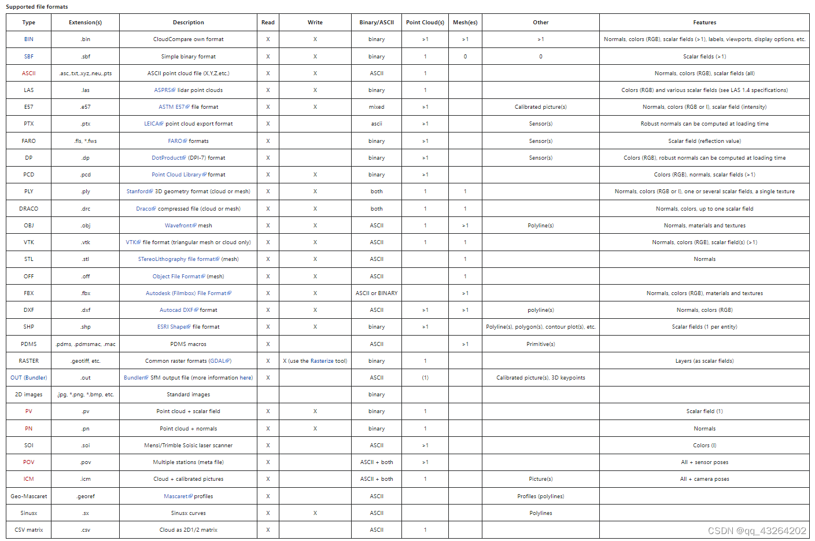Open the Draco compressed file link
The width and height of the screenshot is (815, 541).
click(146, 209)
